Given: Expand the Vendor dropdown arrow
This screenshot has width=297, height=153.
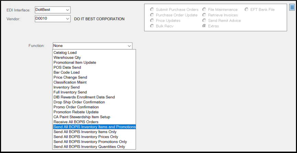Looking at the screenshot, I should (x=67, y=19).
